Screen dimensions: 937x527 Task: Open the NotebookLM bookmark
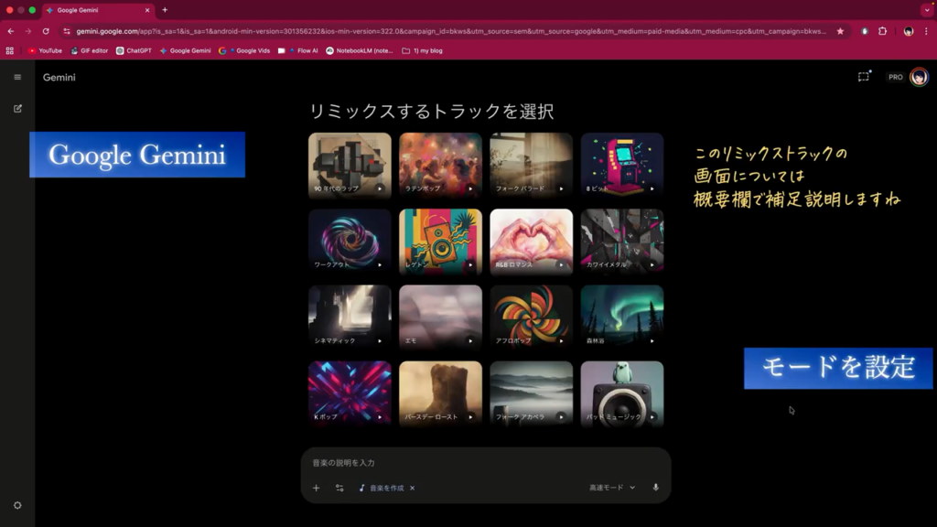359,50
